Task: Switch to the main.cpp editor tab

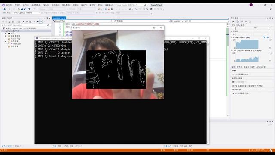Action: click(56, 18)
